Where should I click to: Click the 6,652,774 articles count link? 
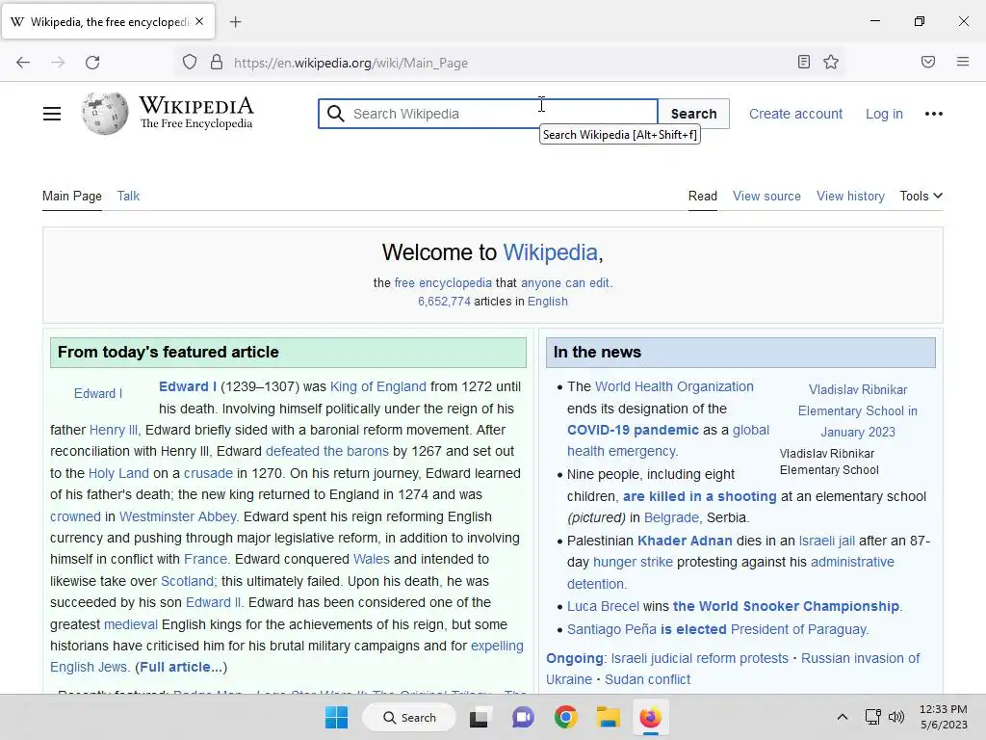pos(444,302)
